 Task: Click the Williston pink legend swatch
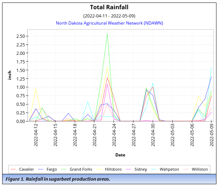coord(186,169)
